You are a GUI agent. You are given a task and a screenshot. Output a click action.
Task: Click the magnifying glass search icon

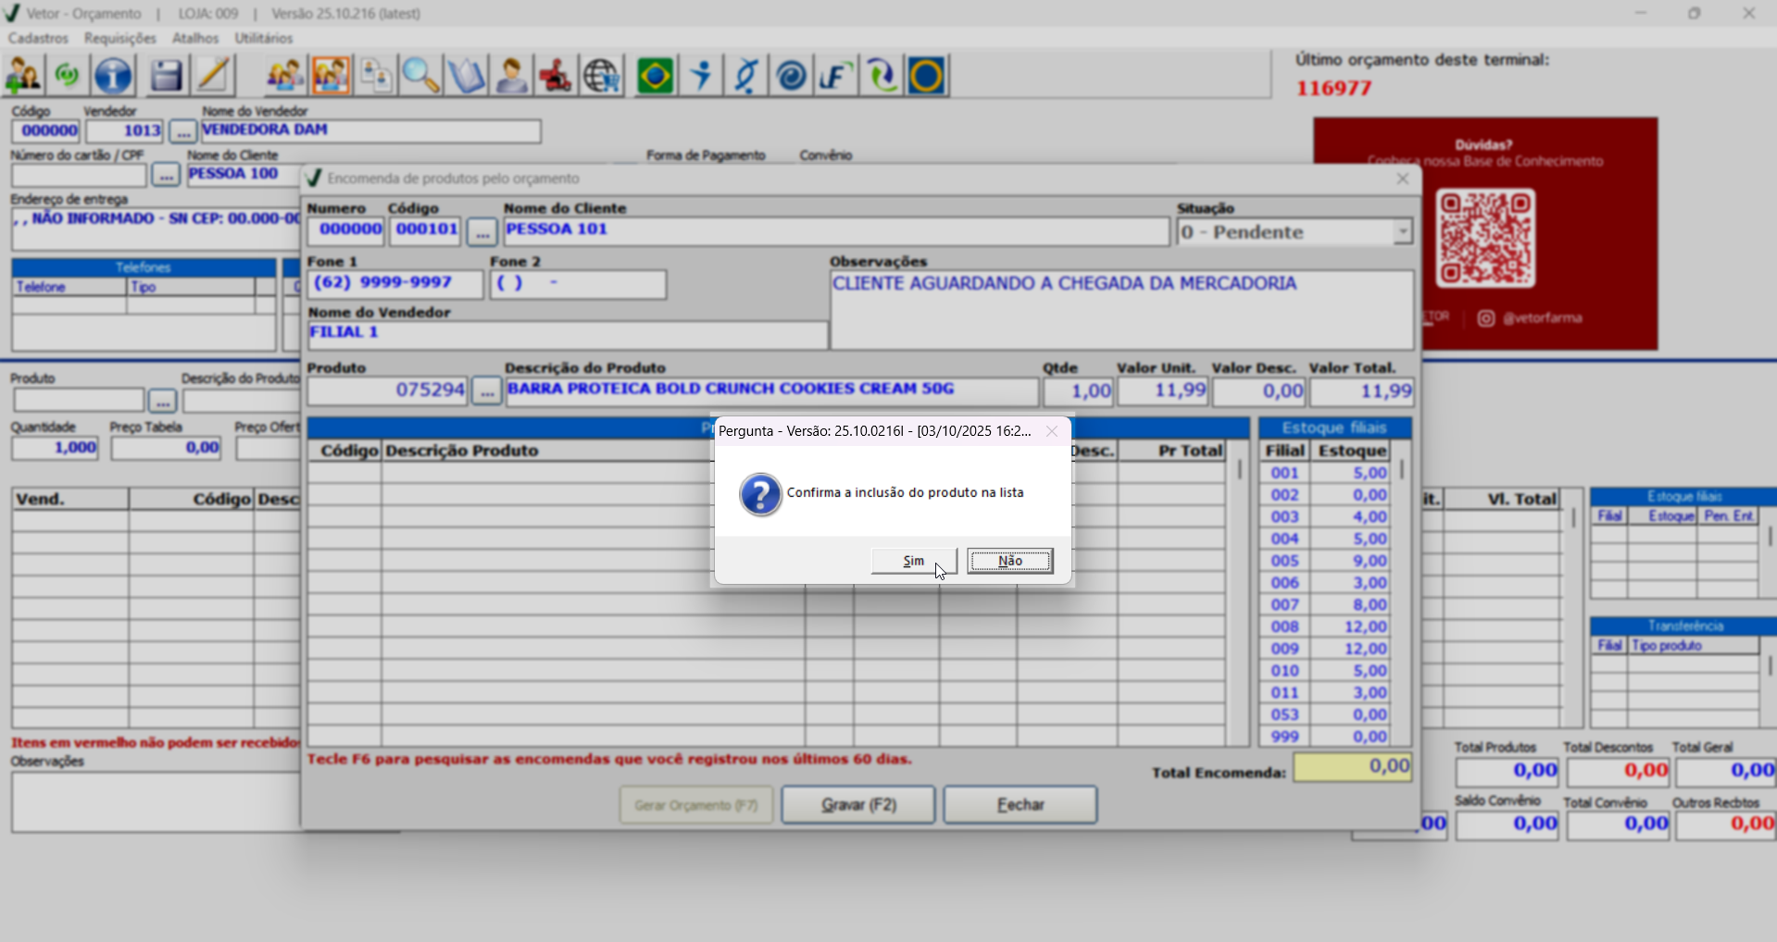coord(420,76)
